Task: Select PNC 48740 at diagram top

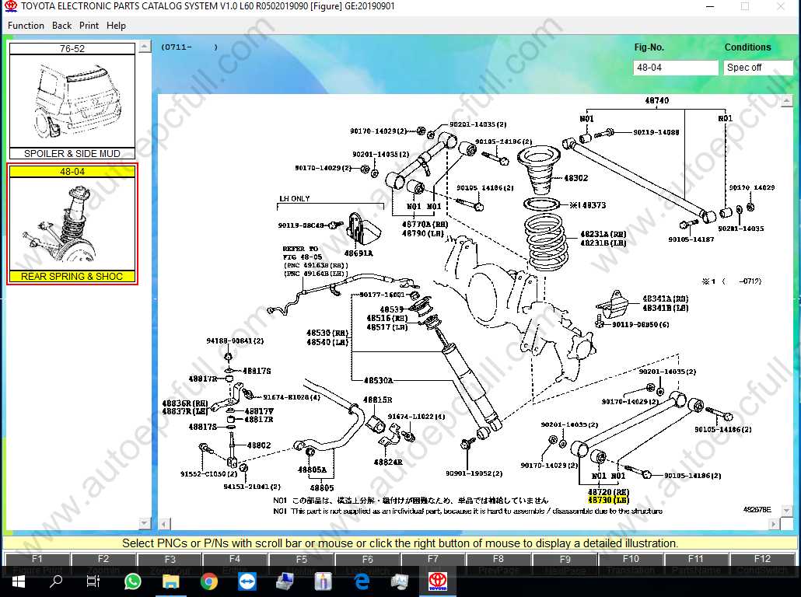Action: click(x=656, y=100)
